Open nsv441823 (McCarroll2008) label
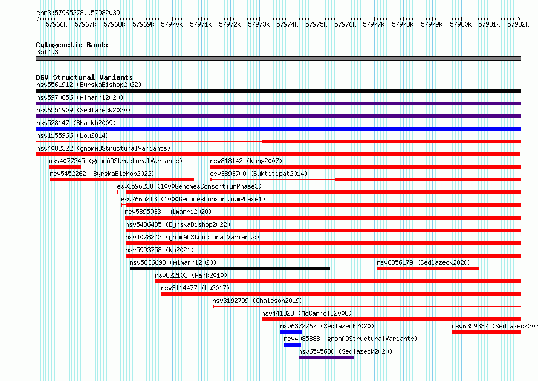This screenshot has height=381, width=538. coord(306,313)
